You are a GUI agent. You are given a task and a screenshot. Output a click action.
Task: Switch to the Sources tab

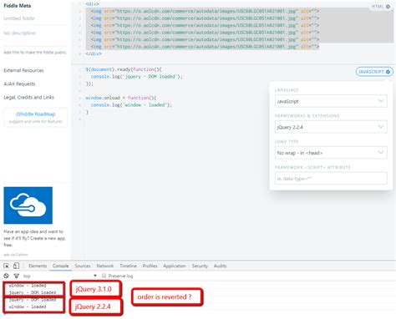[83, 266]
